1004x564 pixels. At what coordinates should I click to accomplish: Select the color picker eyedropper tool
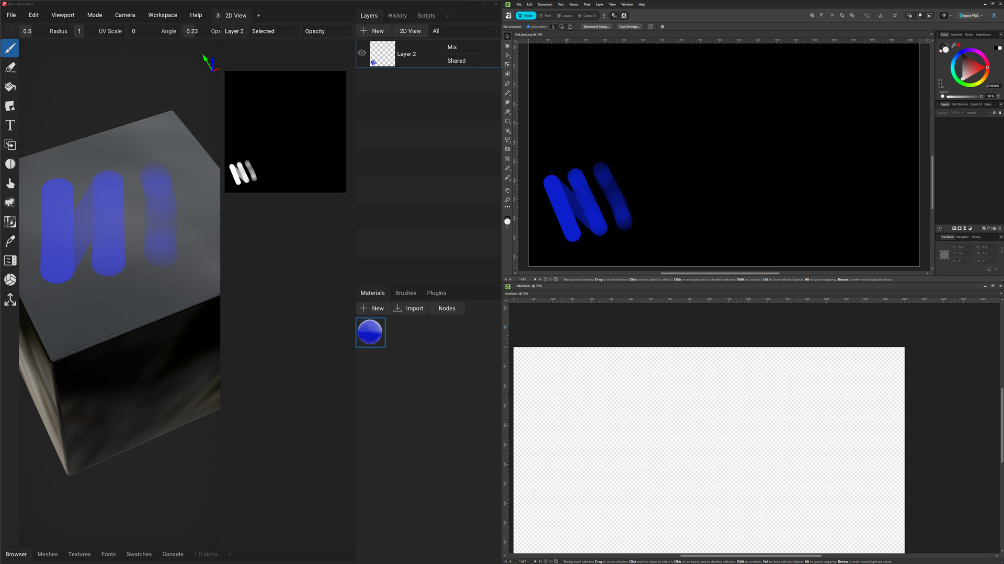pyautogui.click(x=10, y=241)
